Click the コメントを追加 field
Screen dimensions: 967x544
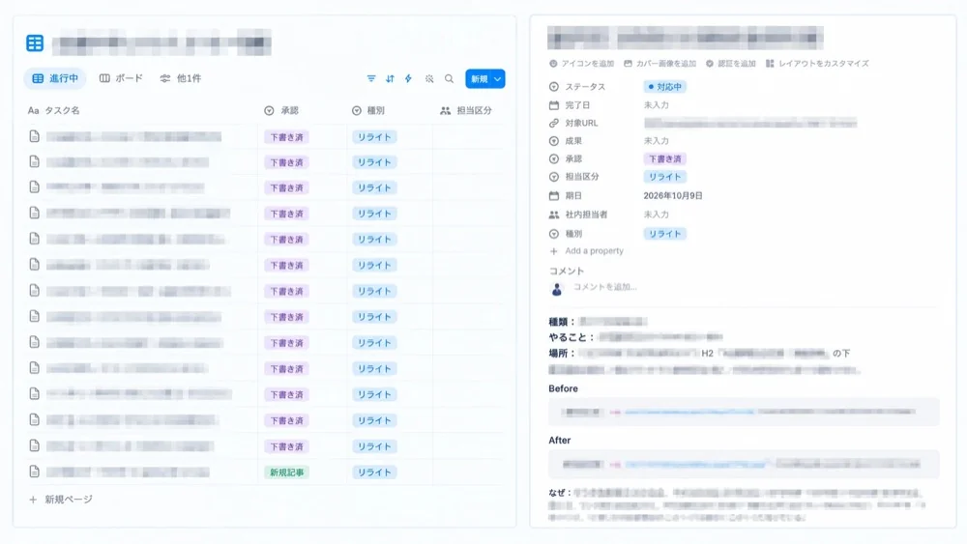tap(605, 287)
